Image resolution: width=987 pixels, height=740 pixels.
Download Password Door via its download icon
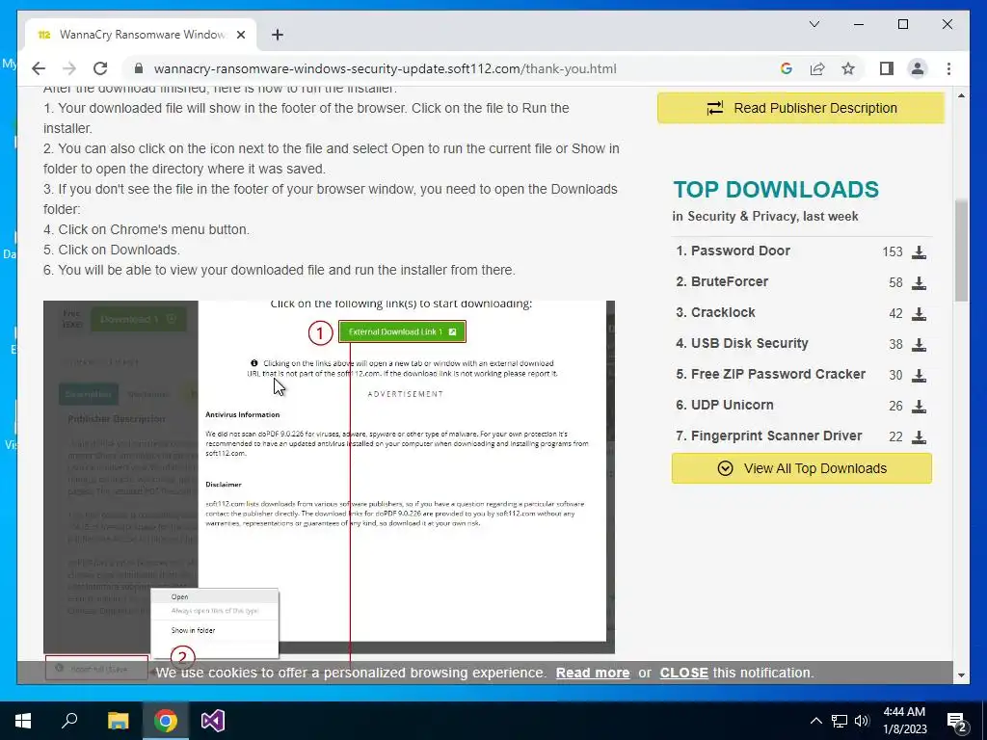pos(919,251)
